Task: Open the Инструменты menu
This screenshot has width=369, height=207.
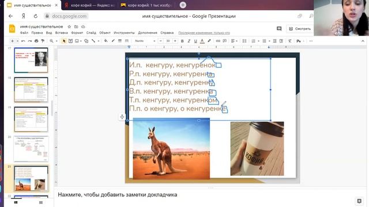Action: [x=124, y=33]
